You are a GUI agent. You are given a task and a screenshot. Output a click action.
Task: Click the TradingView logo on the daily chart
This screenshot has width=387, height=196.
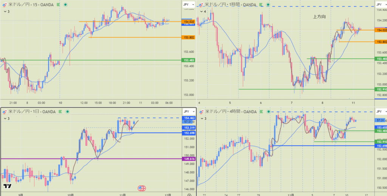tap(7, 186)
